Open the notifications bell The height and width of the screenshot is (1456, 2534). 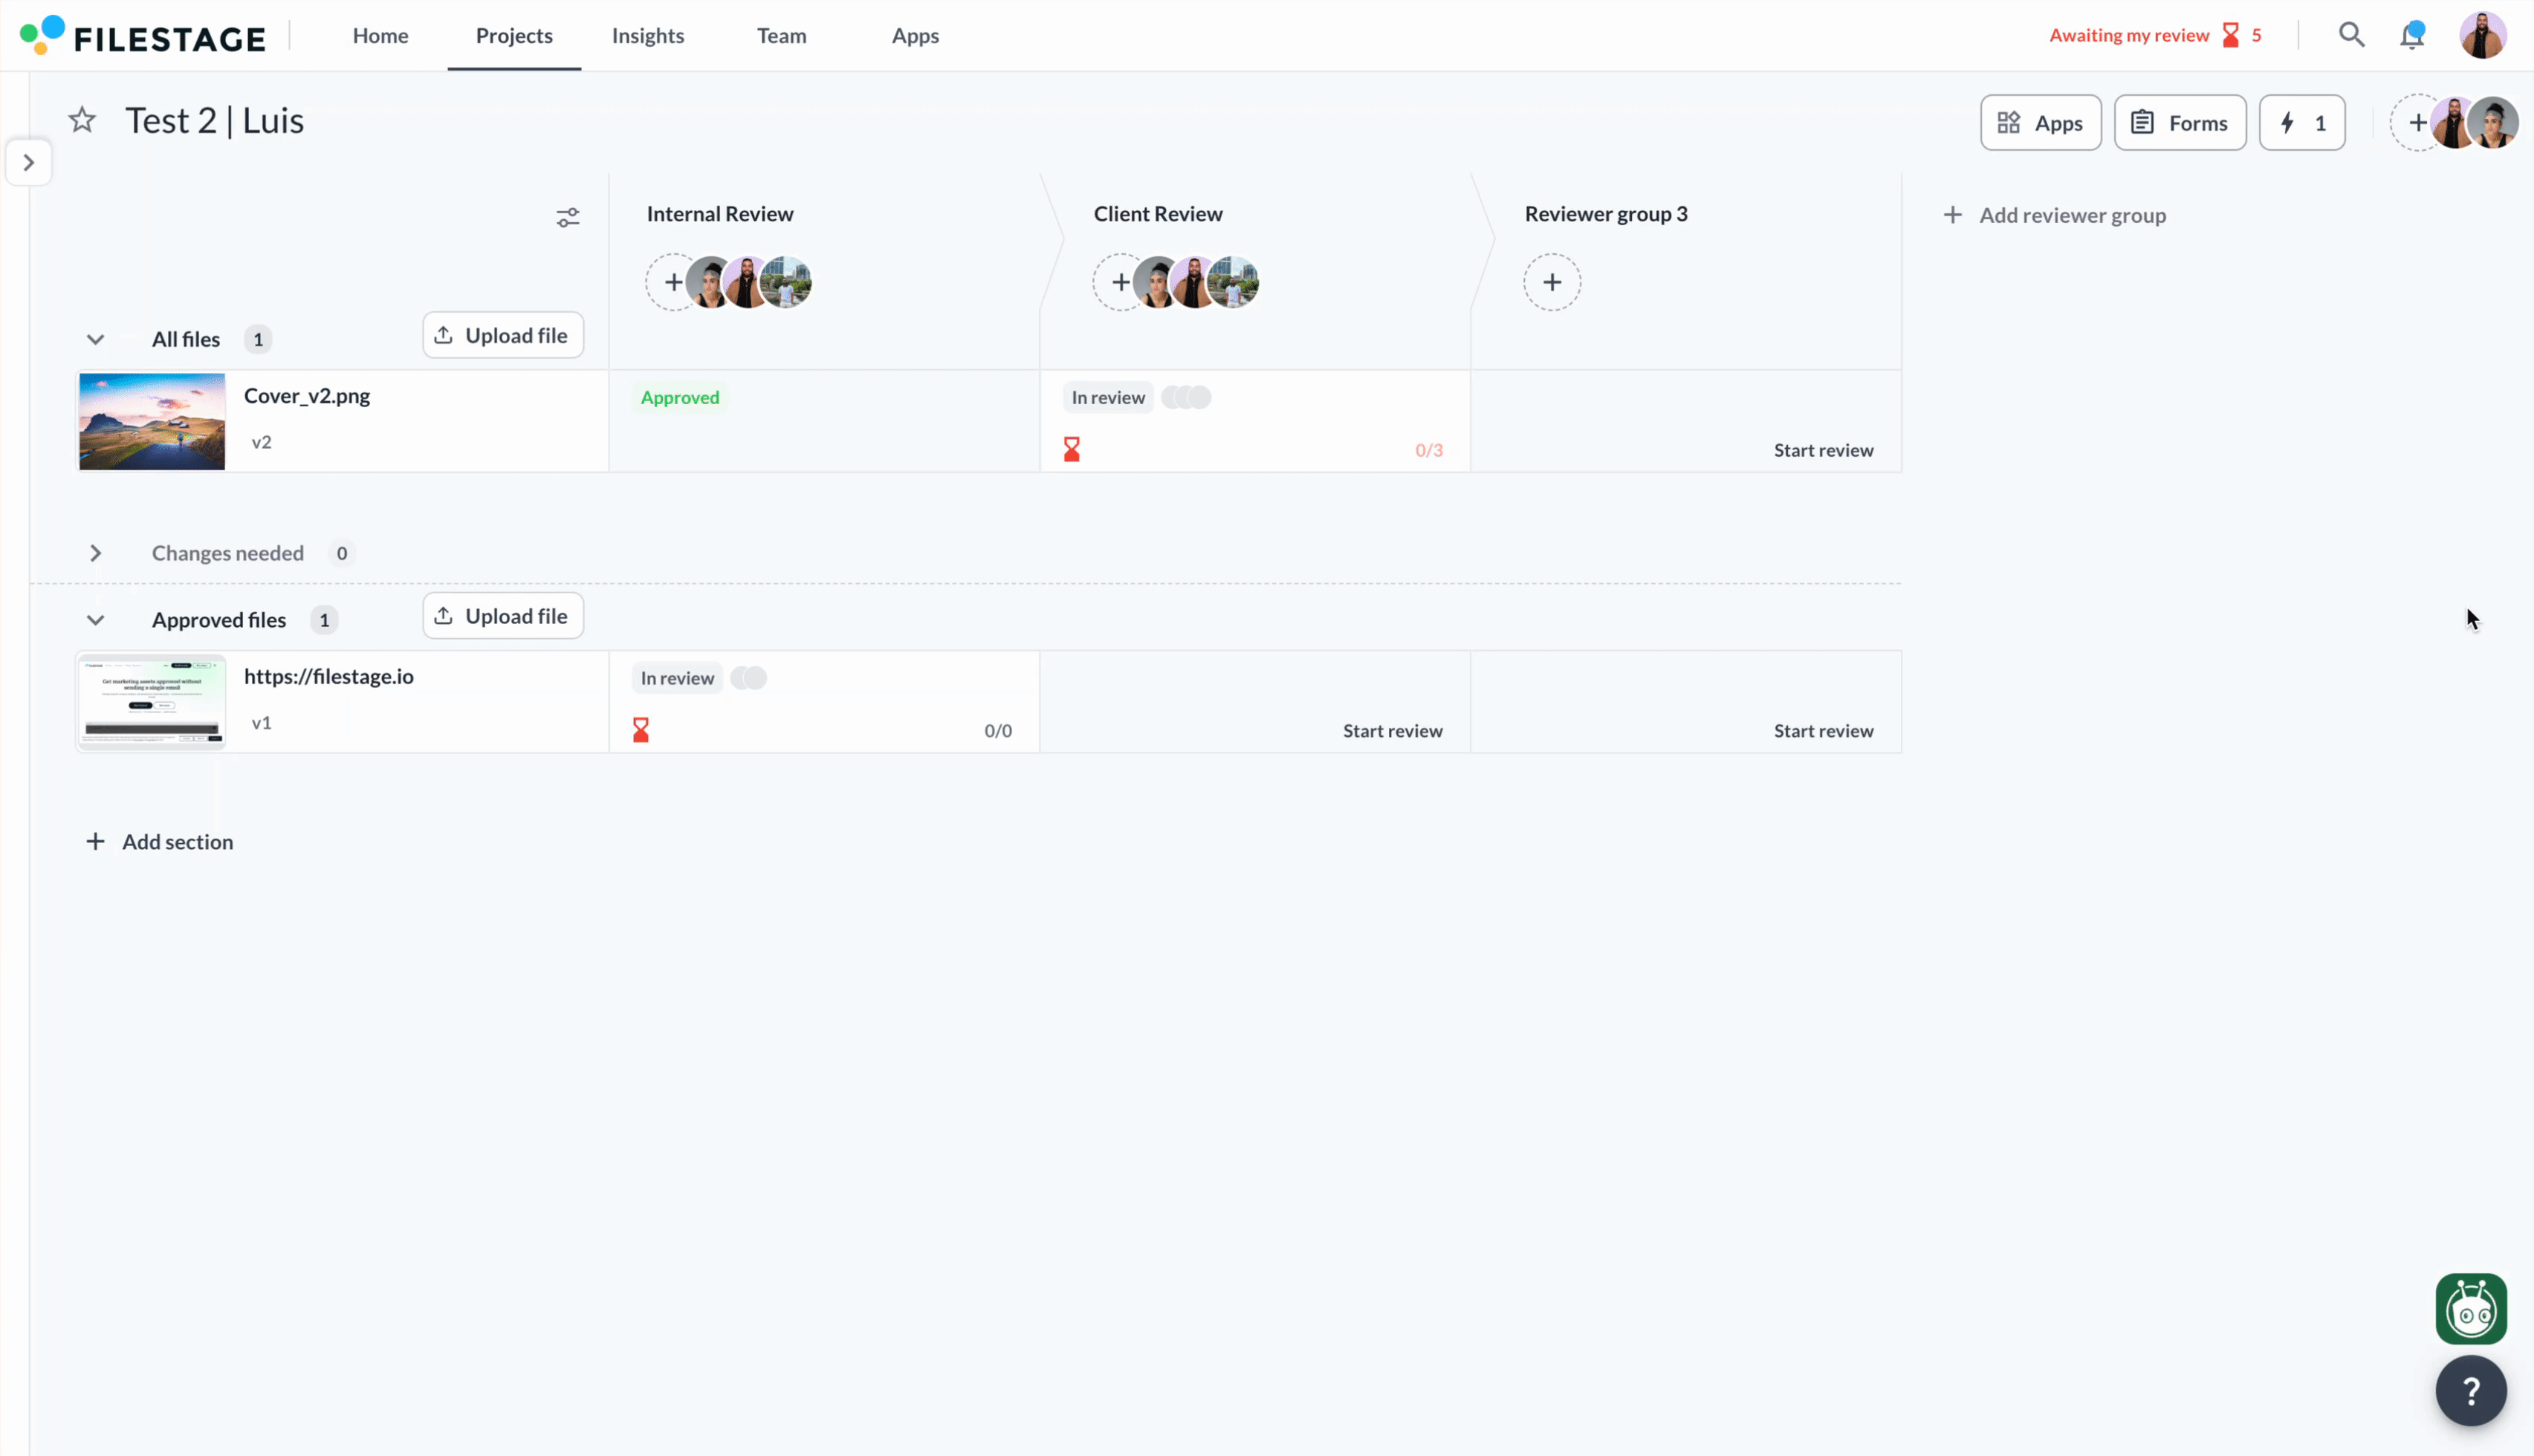tap(2412, 36)
